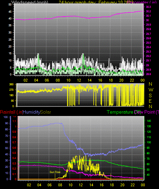
Task: Click the "100" humidity axis value
Action: pyautogui.click(x=5, y=117)
